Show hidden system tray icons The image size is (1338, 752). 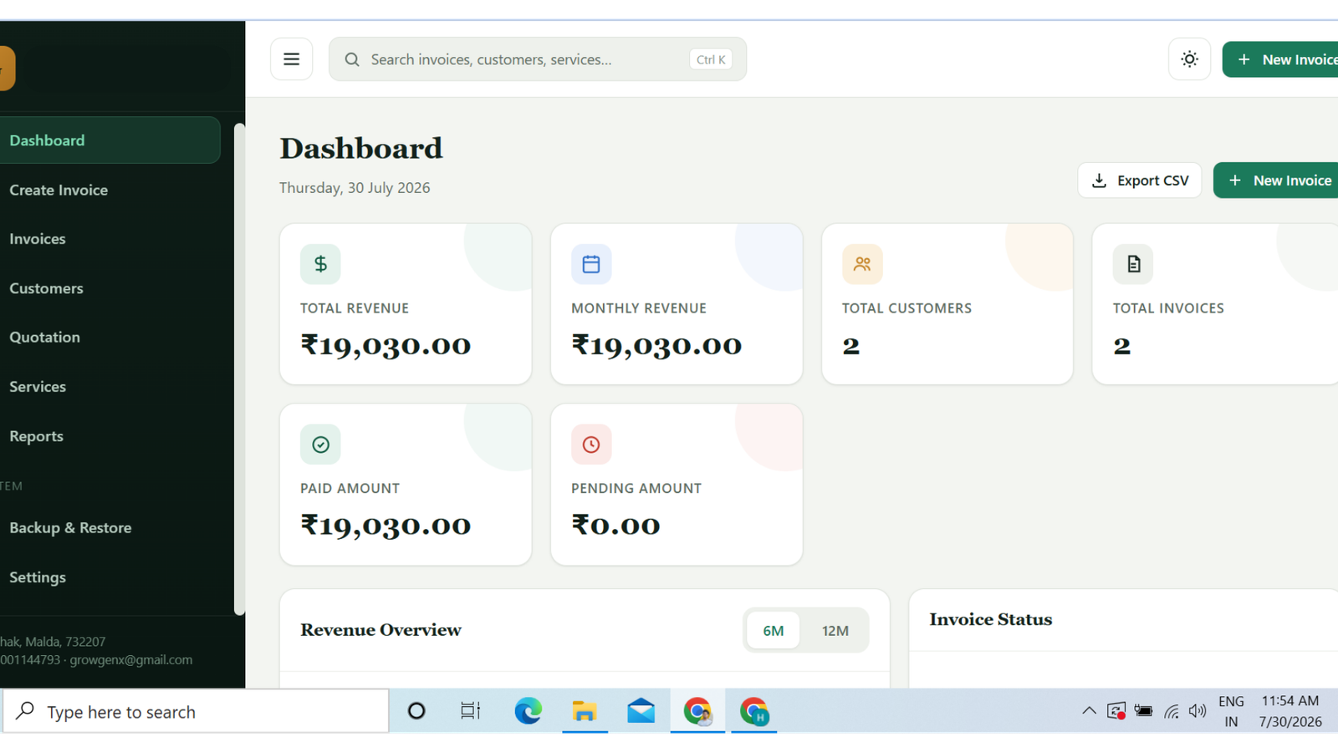(1089, 711)
